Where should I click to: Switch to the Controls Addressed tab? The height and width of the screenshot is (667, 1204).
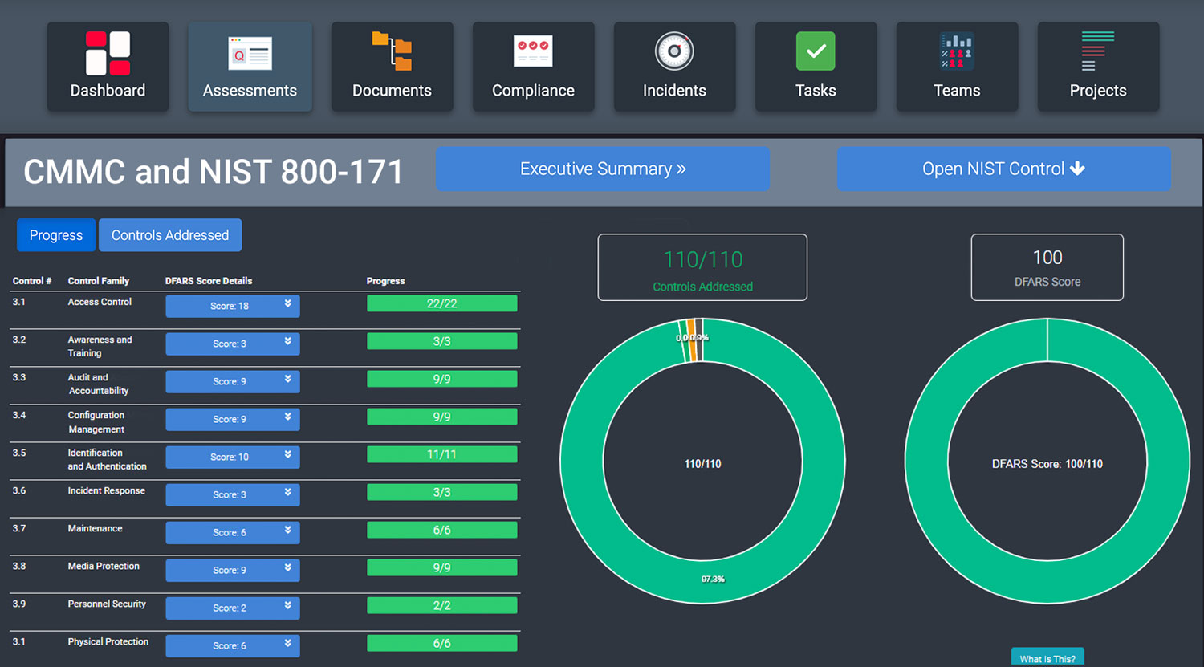point(170,235)
